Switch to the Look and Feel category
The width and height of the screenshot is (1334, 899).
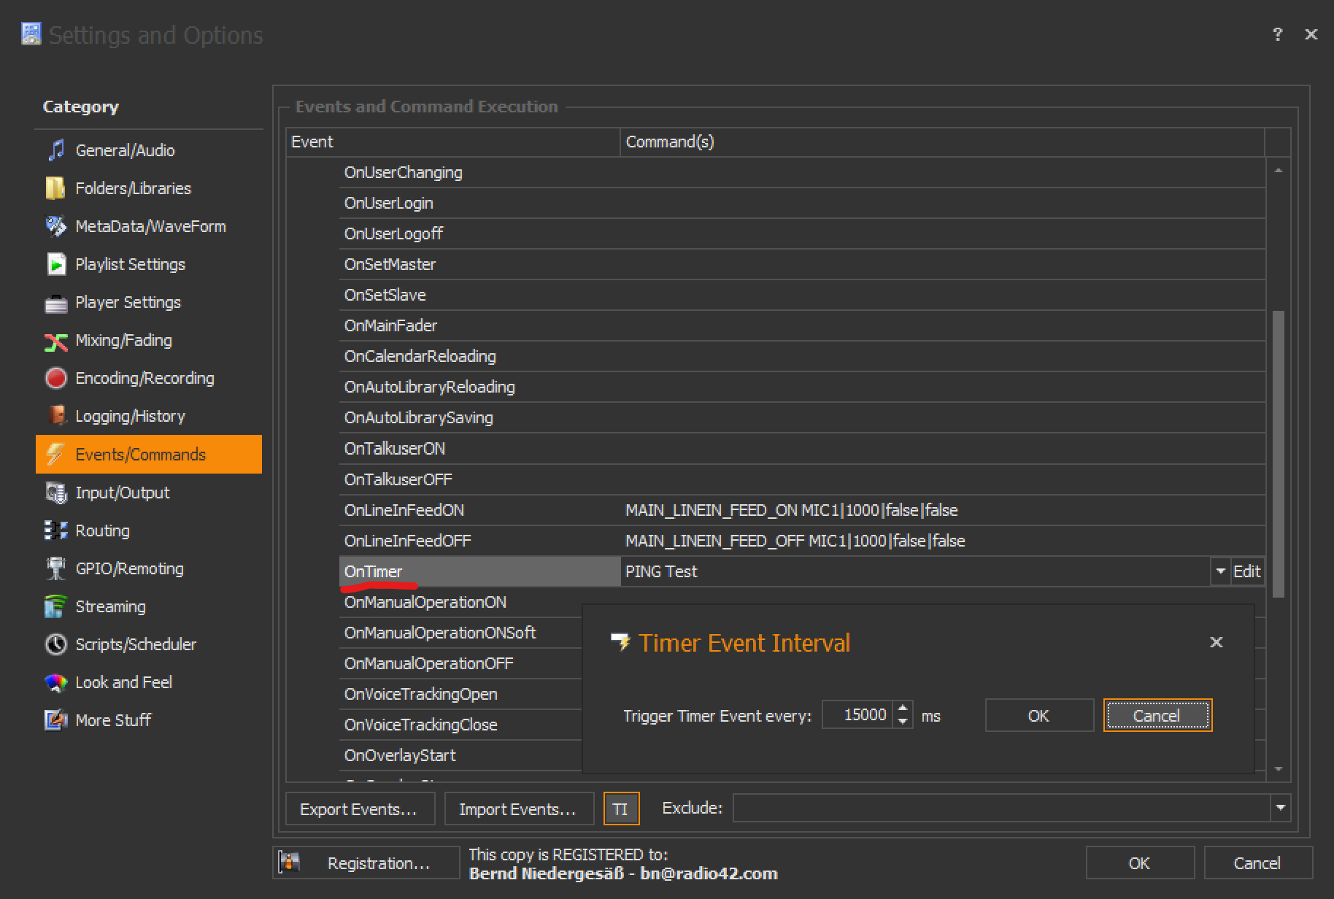(123, 682)
